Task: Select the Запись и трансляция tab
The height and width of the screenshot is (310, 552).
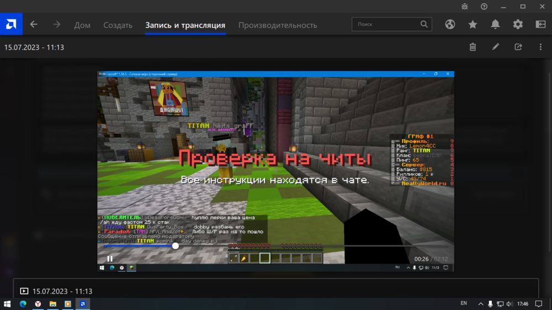Action: 185,25
